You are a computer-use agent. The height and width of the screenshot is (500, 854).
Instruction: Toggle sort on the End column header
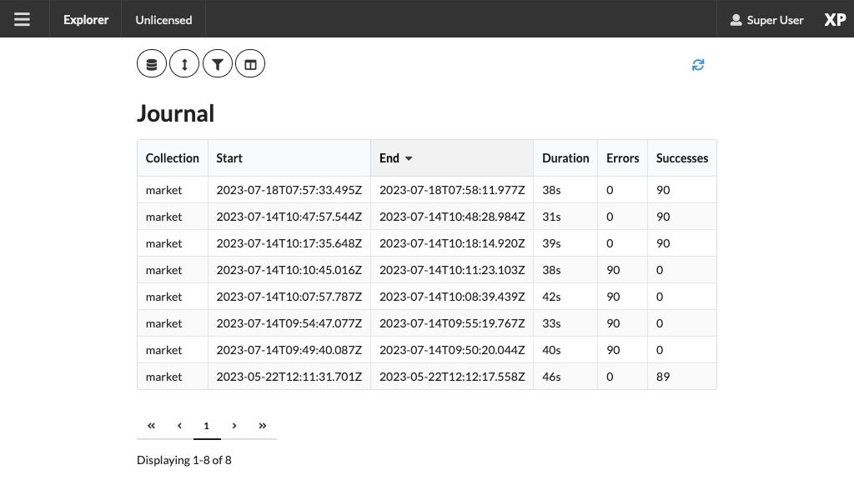point(451,158)
